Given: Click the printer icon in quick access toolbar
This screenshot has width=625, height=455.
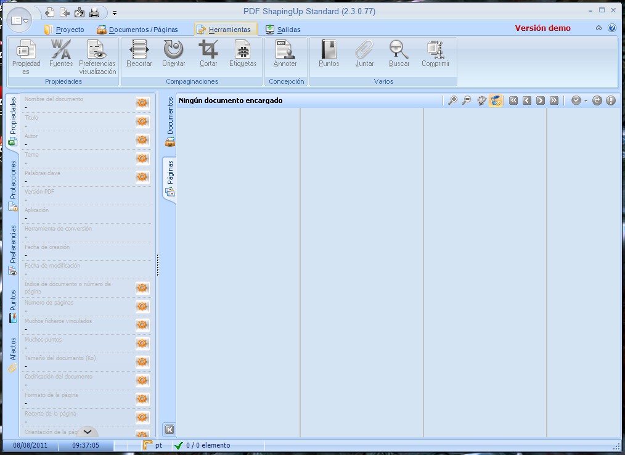Looking at the screenshot, I should pos(94,13).
